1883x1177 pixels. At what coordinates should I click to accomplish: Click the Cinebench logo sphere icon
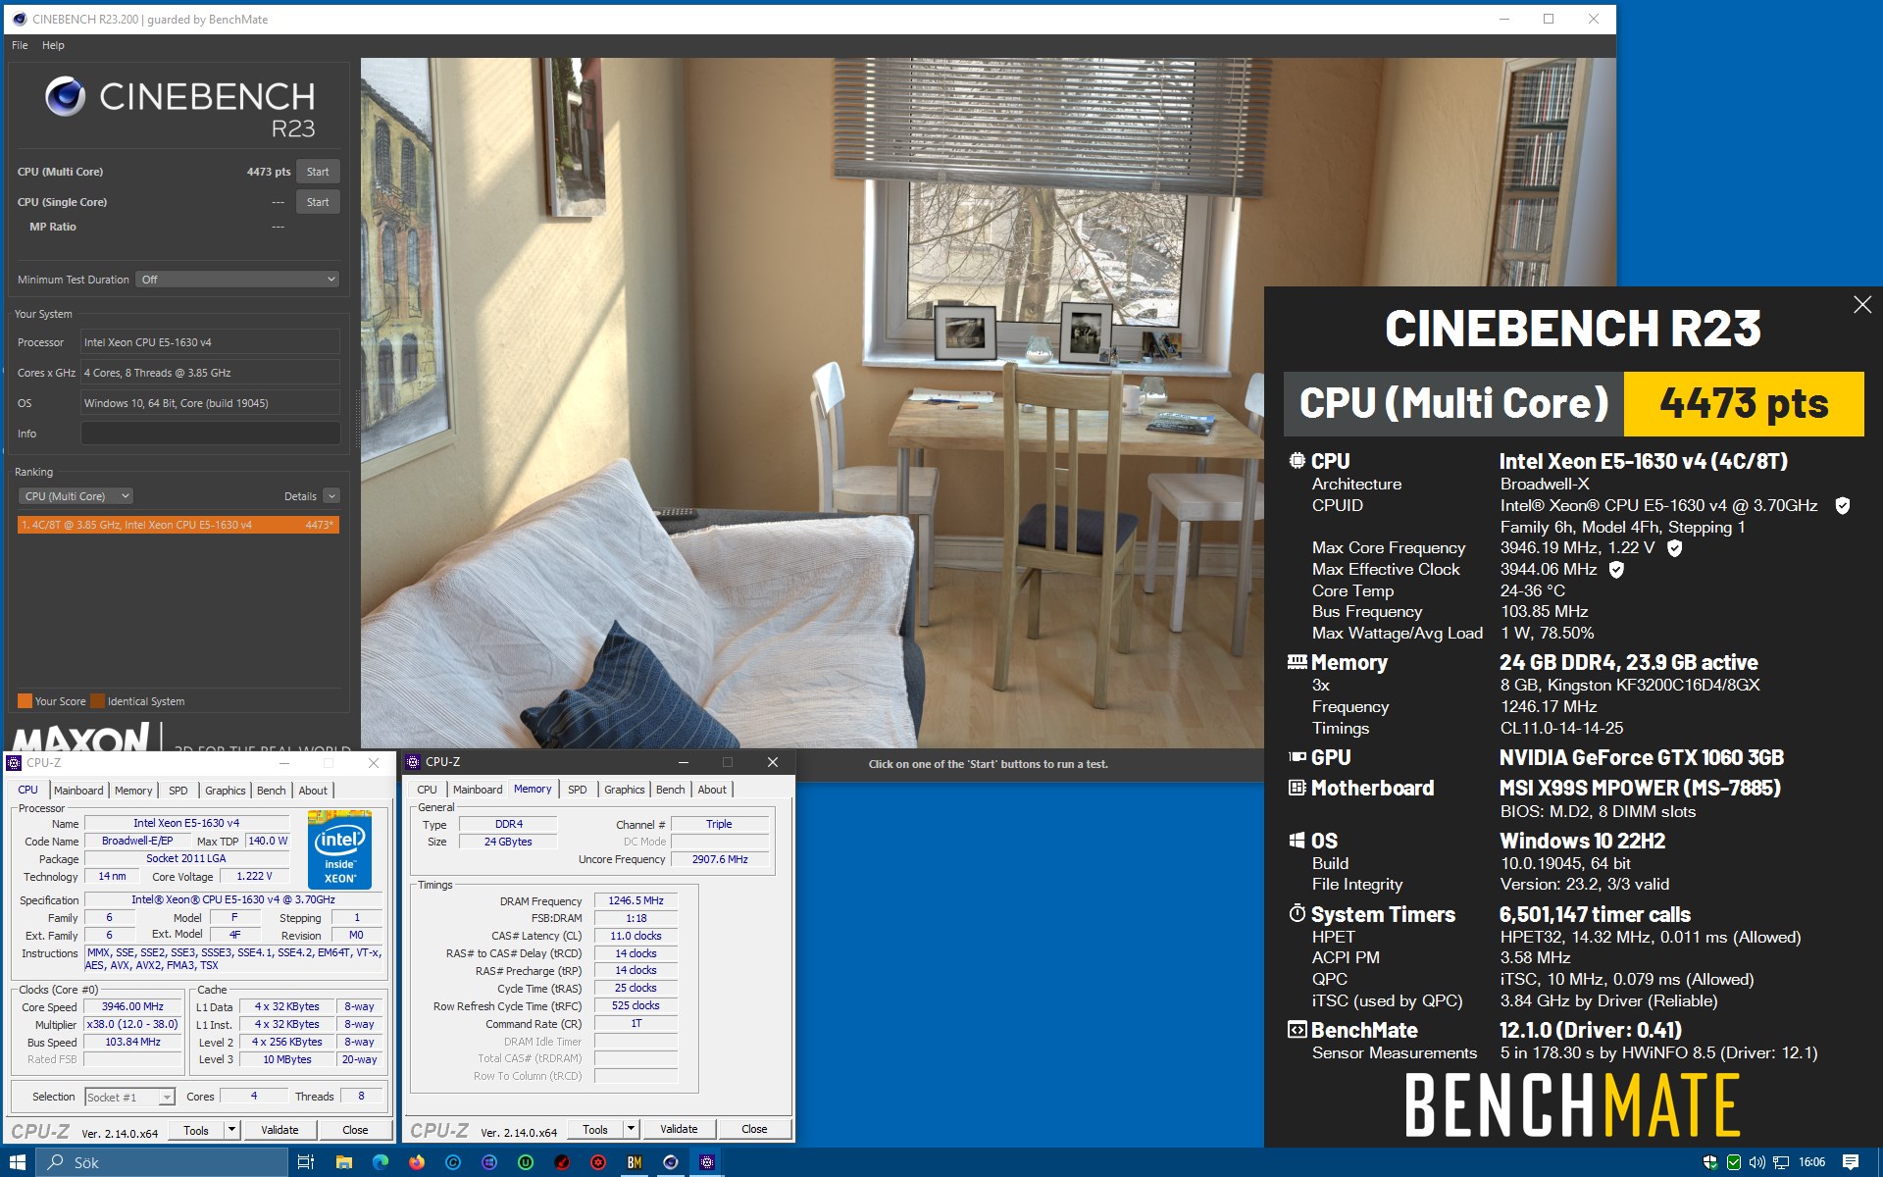pos(65,96)
